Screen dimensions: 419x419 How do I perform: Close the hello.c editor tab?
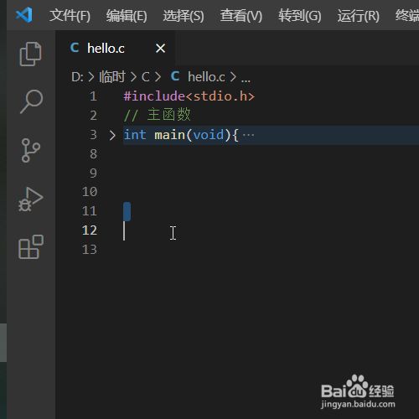(160, 49)
